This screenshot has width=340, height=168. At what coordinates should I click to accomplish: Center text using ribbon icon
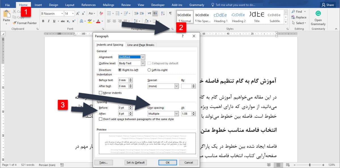pyautogui.click(x=114, y=21)
